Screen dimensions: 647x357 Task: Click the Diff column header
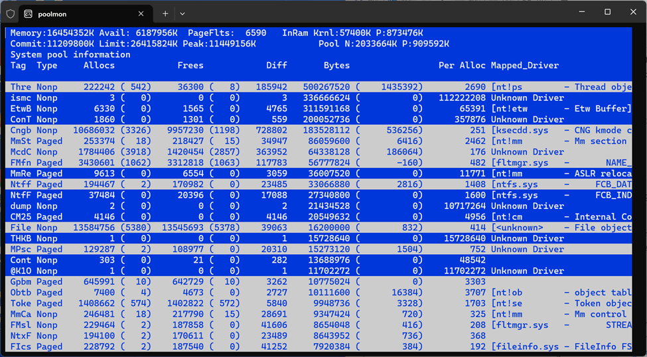tap(277, 65)
